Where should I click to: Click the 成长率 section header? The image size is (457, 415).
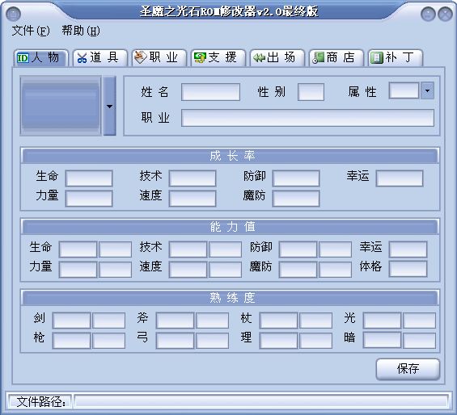[x=231, y=156]
